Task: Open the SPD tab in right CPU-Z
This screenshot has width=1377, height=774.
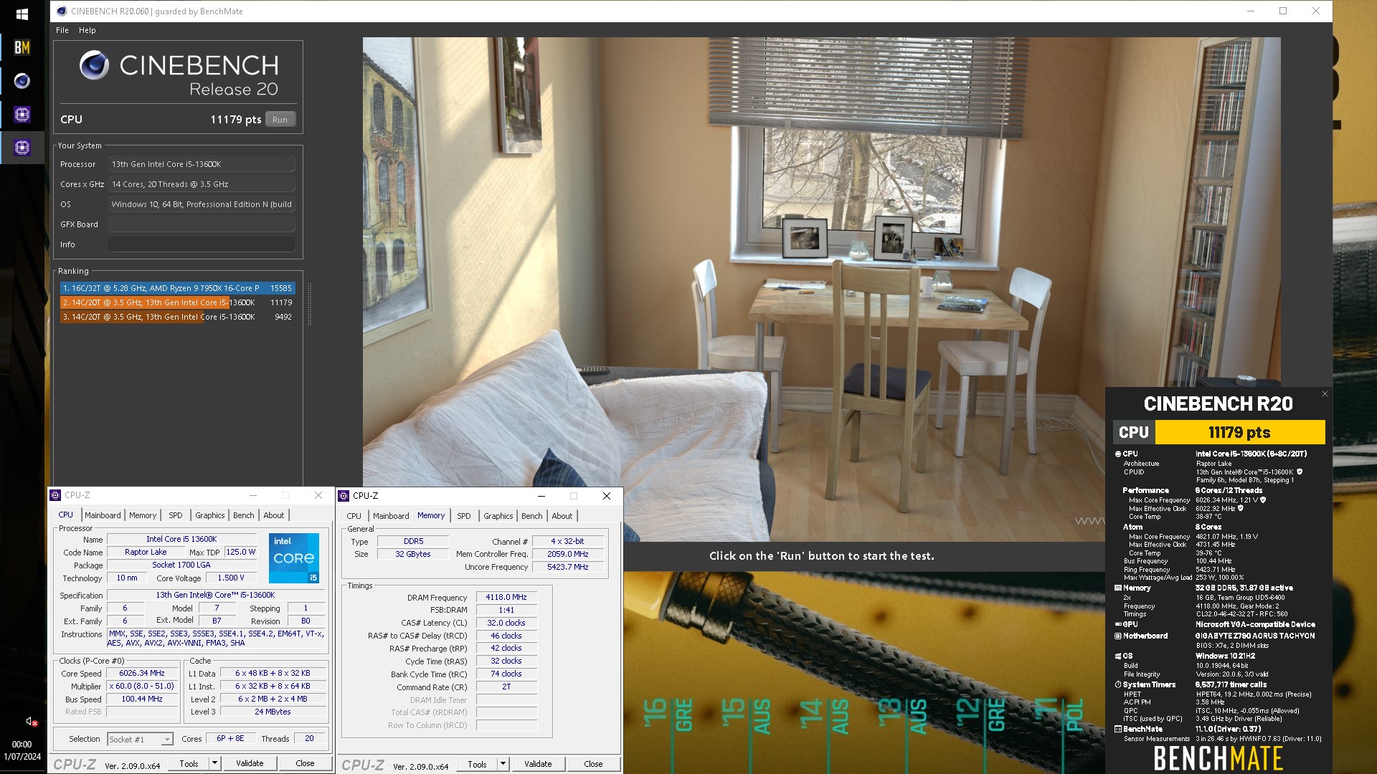Action: click(464, 516)
